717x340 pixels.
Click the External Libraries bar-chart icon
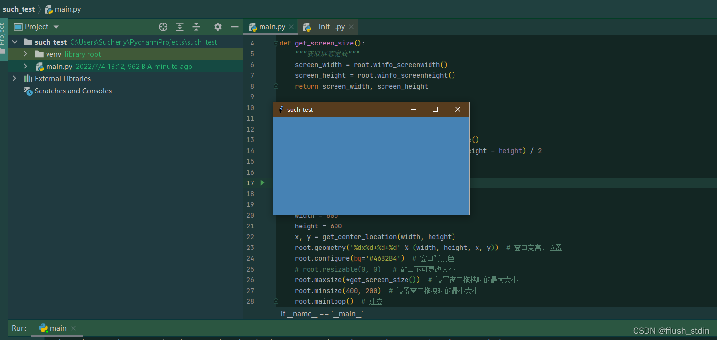28,79
